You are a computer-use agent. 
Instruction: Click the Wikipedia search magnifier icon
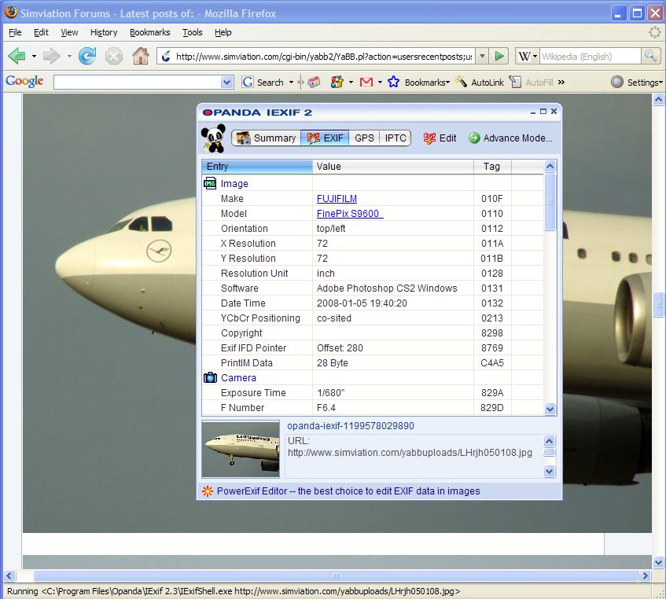[x=650, y=56]
